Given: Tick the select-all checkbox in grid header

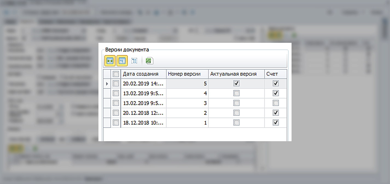Looking at the screenshot, I should click(116, 74).
